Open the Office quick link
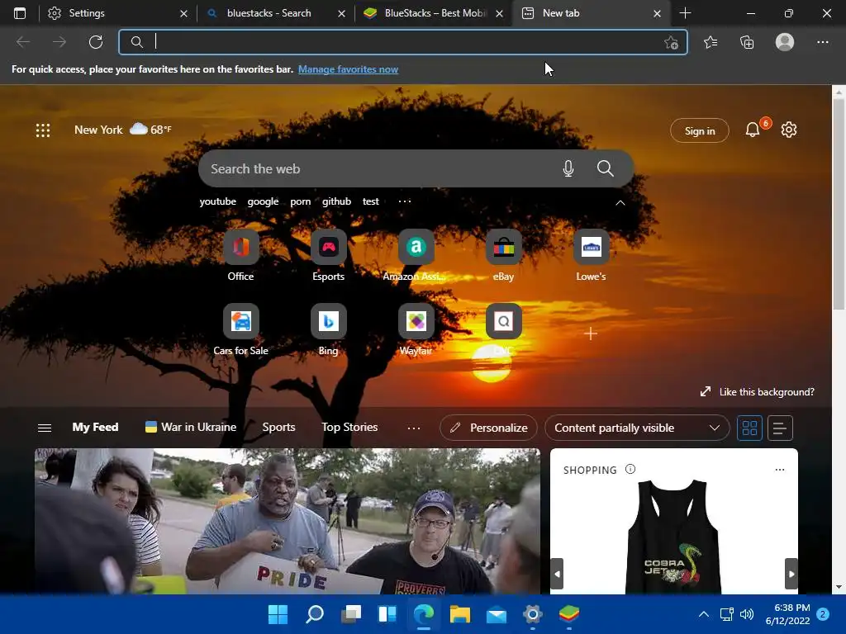Viewport: 846px width, 634px height. [240, 256]
